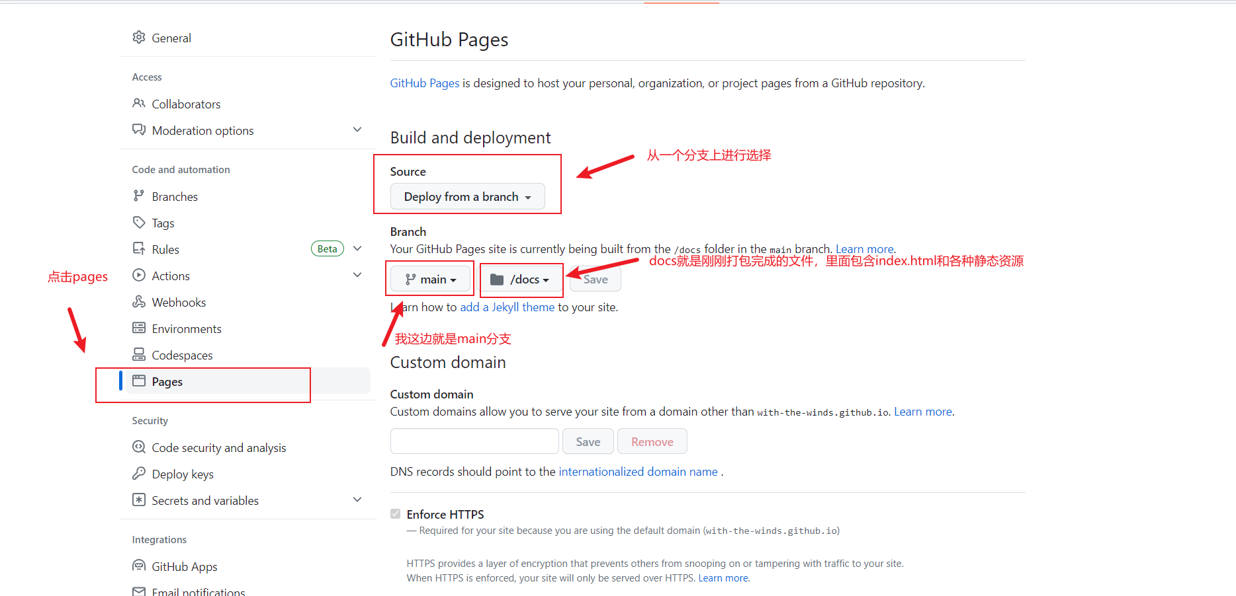Click the Webhooks icon
This screenshot has height=596, width=1236.
[x=139, y=301]
